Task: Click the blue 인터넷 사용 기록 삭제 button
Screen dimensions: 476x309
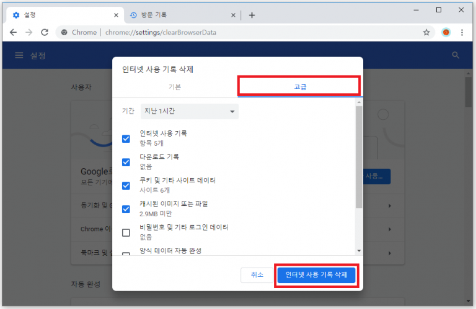Action: tap(316, 275)
